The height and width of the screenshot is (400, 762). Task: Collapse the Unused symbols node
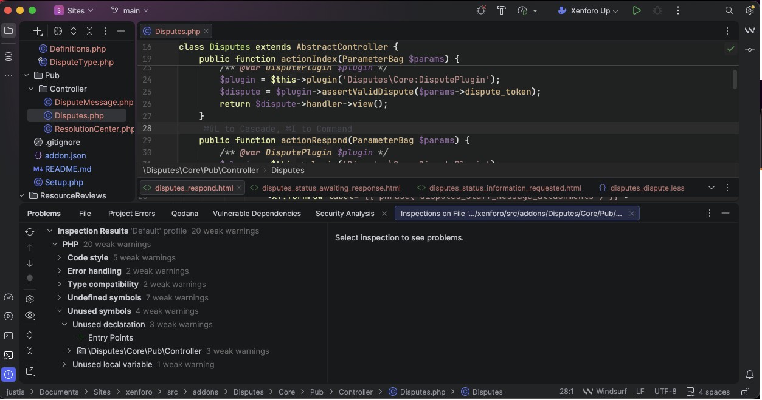point(60,311)
